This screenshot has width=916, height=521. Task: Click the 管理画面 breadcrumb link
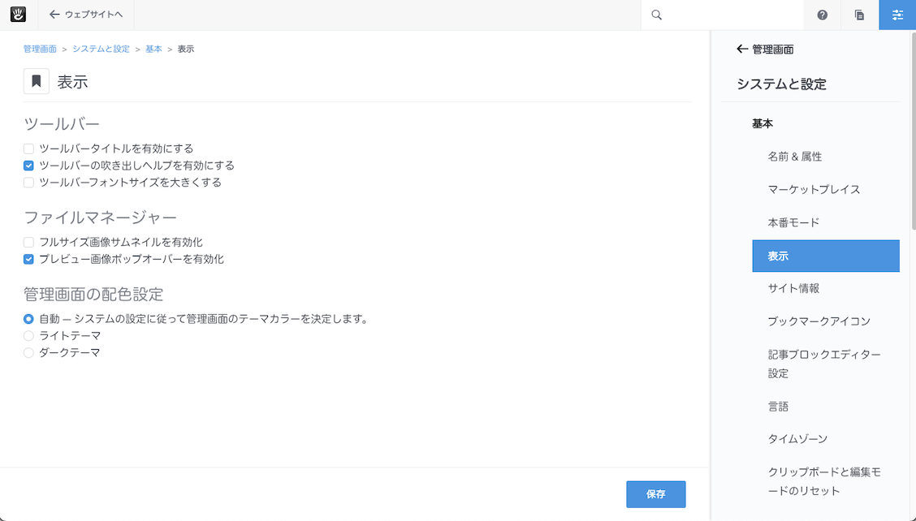point(40,49)
